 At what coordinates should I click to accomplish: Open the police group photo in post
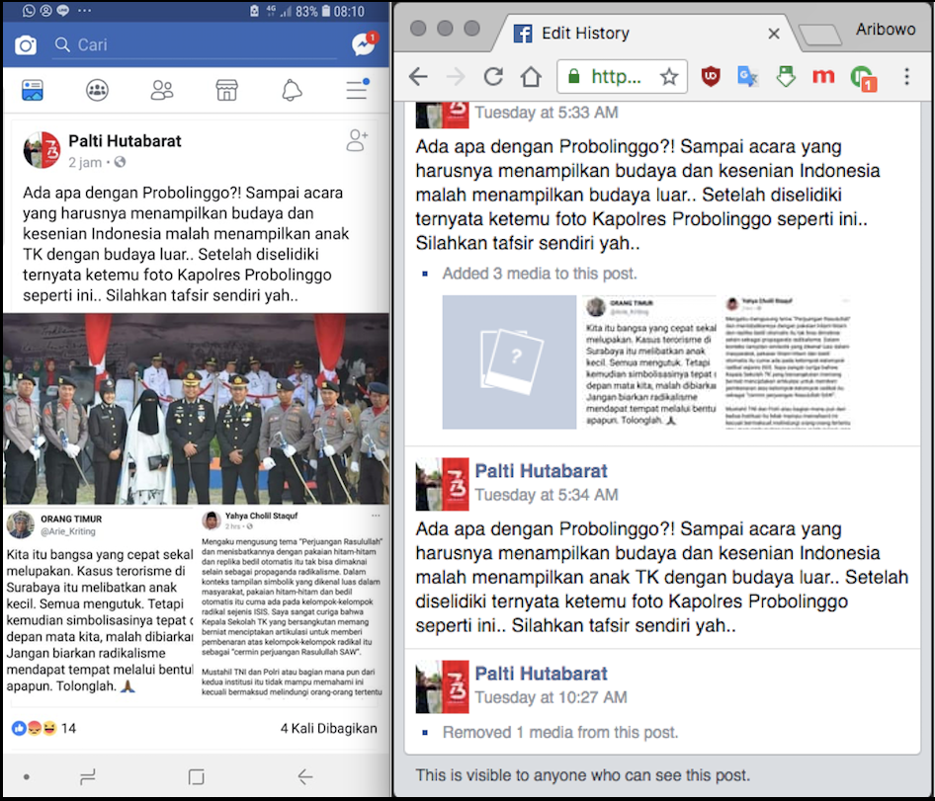[196, 410]
